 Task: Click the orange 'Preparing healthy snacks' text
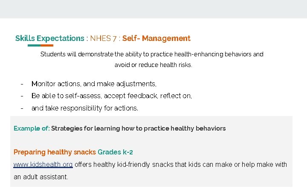click(55, 152)
